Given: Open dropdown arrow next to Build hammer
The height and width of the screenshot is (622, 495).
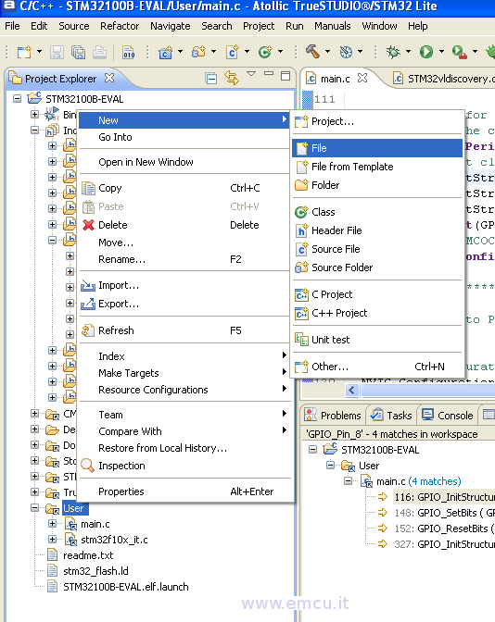Looking at the screenshot, I should point(327,52).
